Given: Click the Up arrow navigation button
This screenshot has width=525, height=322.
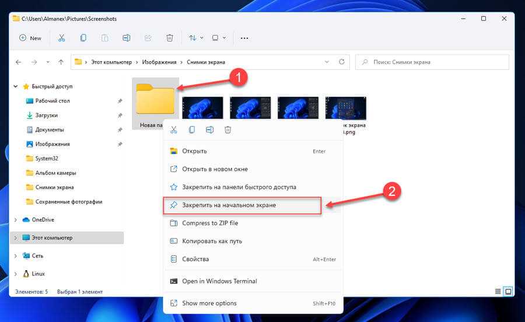Looking at the screenshot, I should click(61, 62).
